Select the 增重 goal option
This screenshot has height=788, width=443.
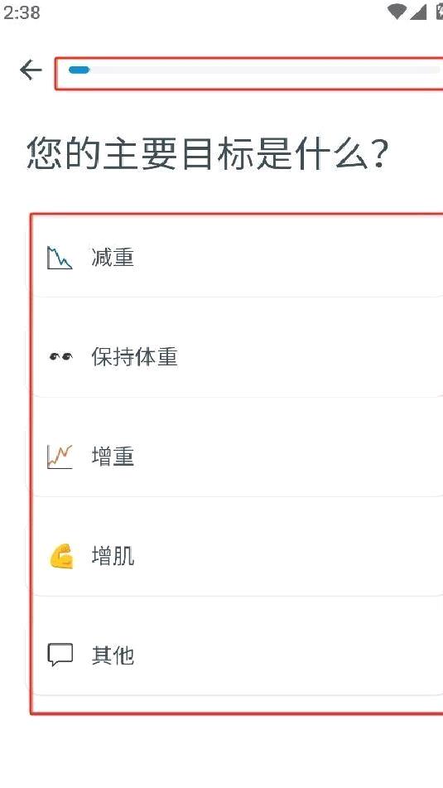[x=235, y=457]
